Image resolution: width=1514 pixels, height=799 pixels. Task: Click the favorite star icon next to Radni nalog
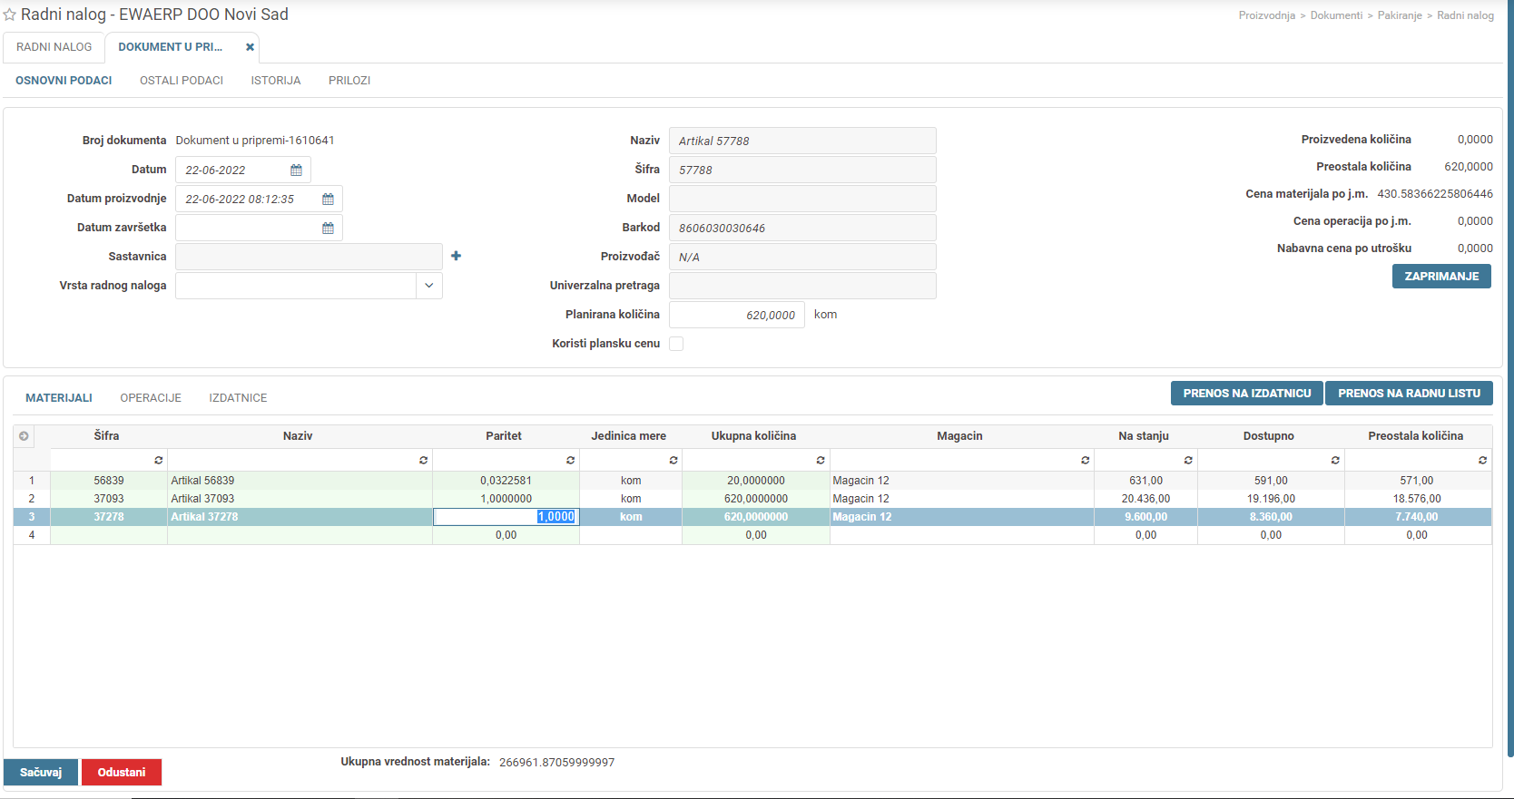coord(10,15)
